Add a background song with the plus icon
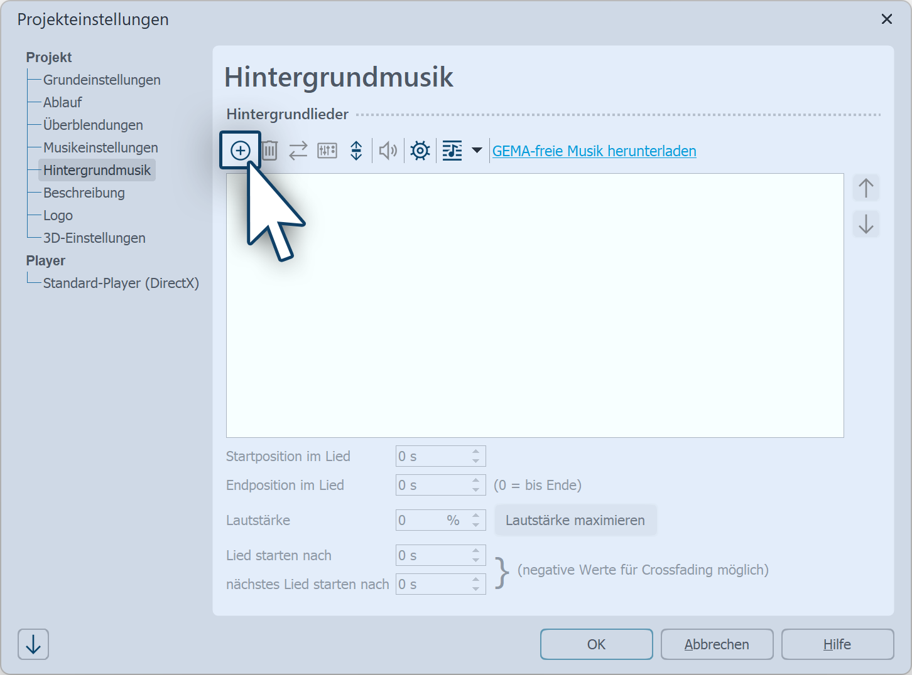Viewport: 912px width, 675px height. click(240, 150)
